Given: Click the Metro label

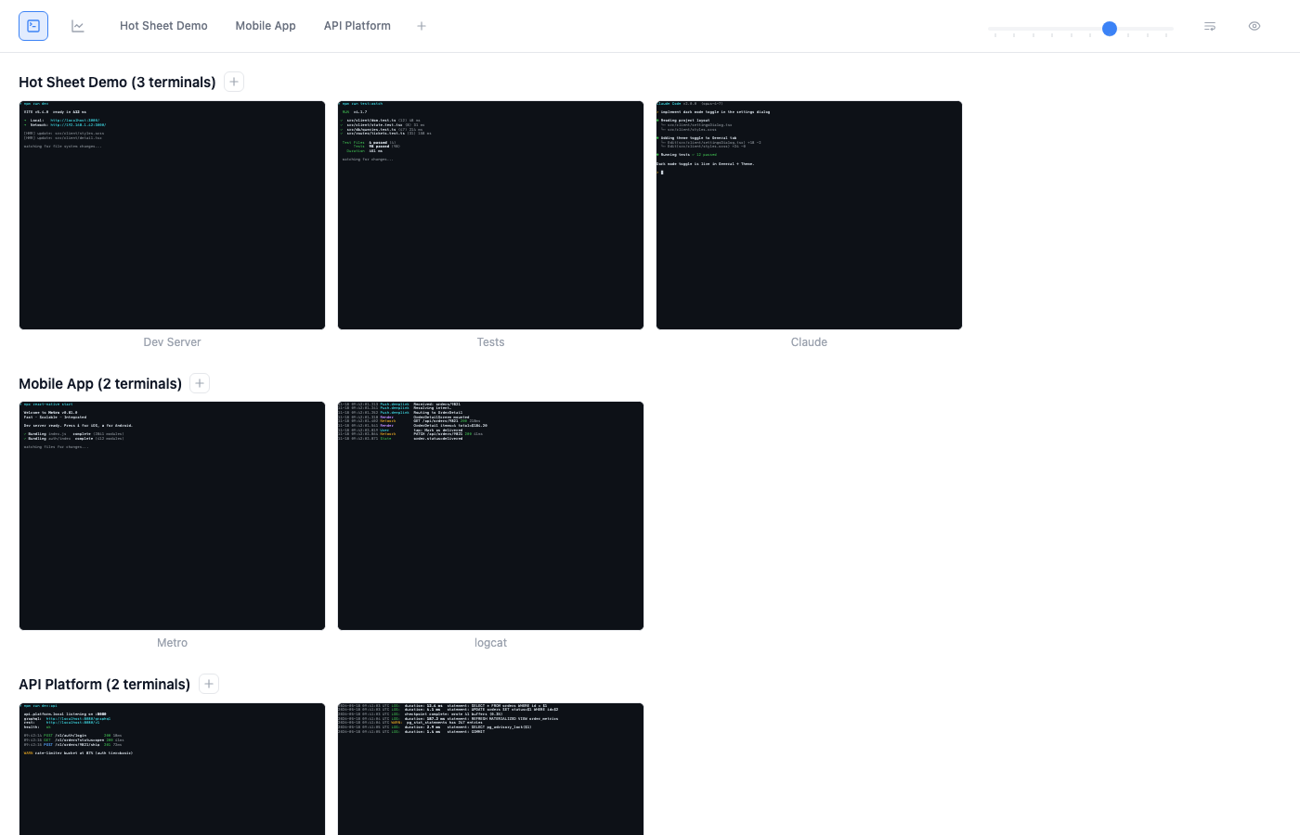Looking at the screenshot, I should click(x=173, y=643).
